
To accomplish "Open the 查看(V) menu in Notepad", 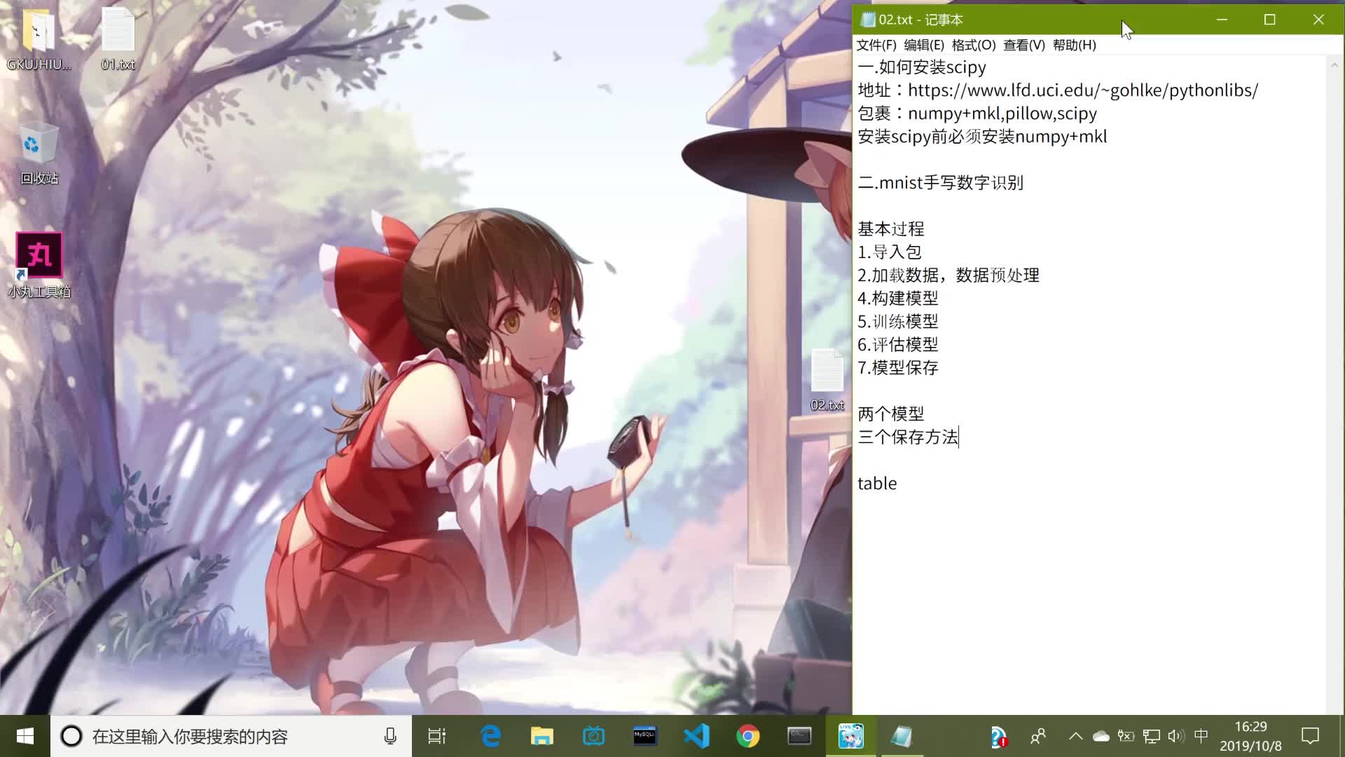I will [x=1023, y=45].
